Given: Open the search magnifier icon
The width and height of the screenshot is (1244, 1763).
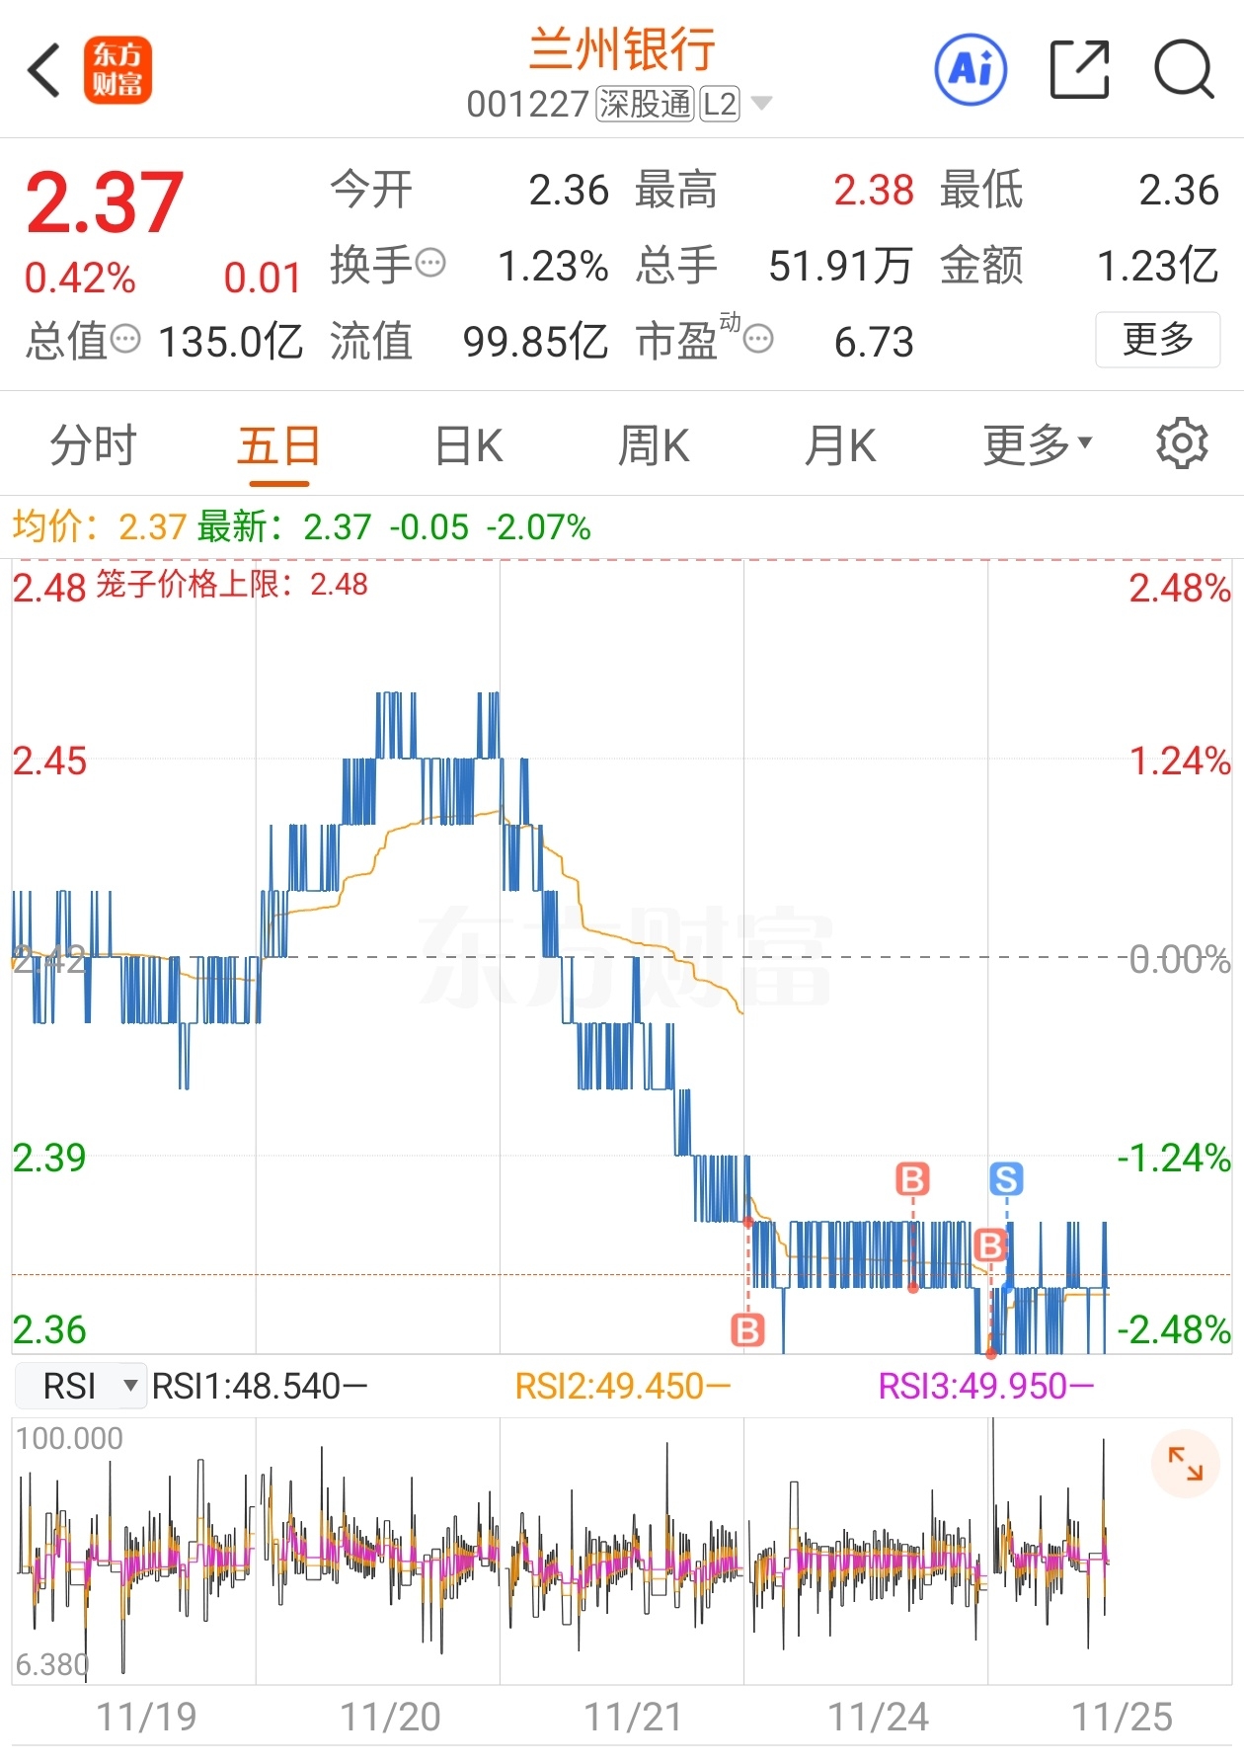Looking at the screenshot, I should coord(1183,70).
